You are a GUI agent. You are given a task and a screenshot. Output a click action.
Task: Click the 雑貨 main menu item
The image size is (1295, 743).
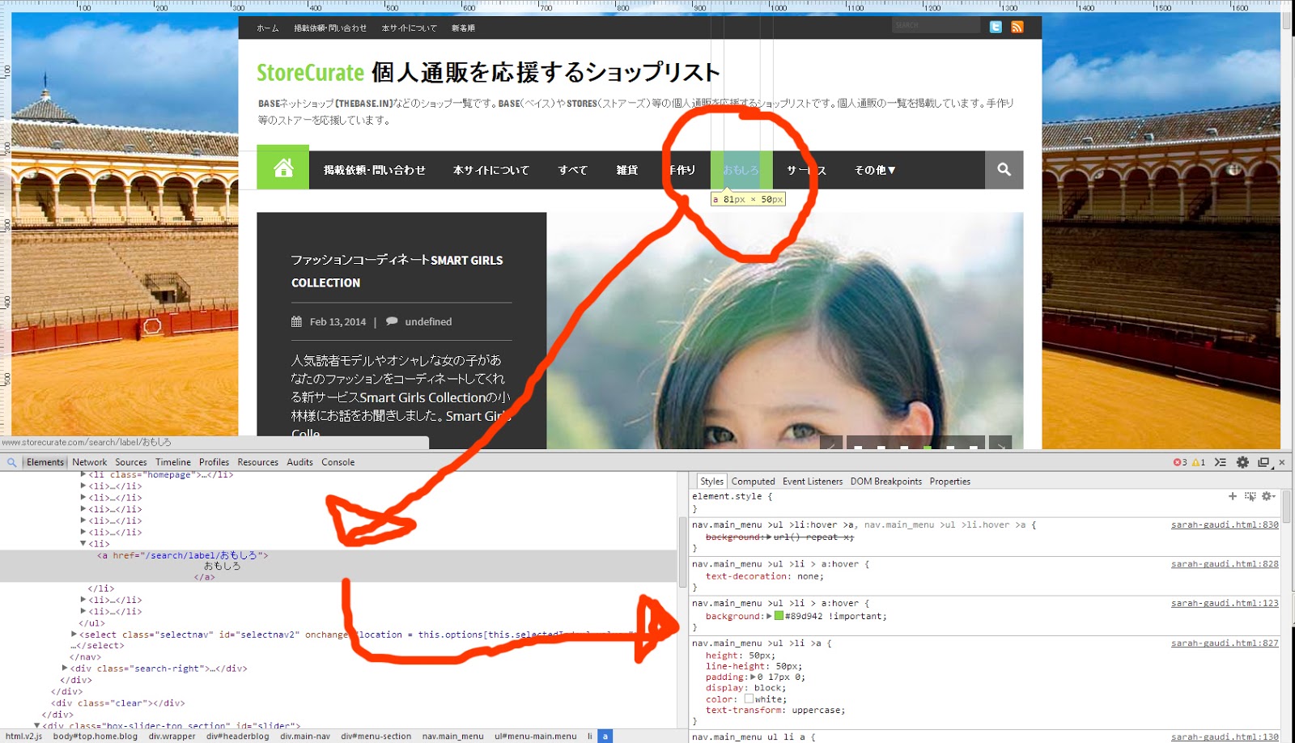tap(627, 170)
